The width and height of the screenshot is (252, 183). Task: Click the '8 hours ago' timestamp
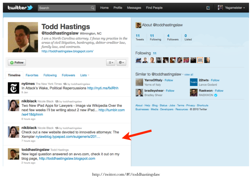click(x=29, y=119)
